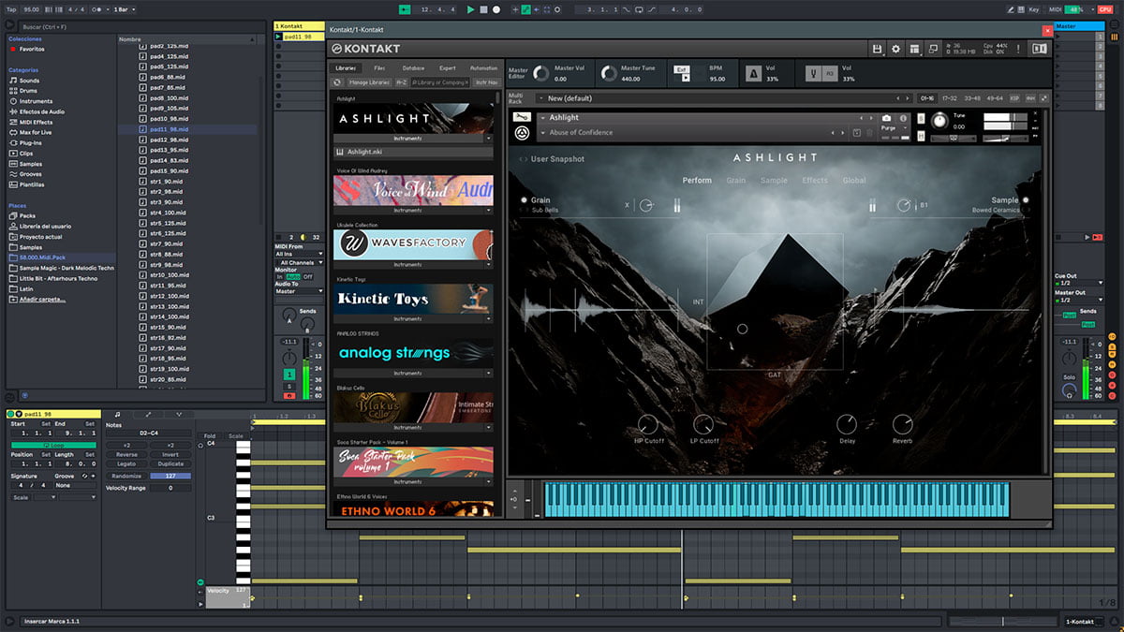
Task: Select the Packs place in browser
Action: (27, 215)
